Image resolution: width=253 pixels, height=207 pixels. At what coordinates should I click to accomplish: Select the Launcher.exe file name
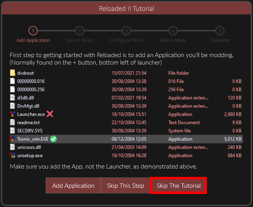point(31,114)
